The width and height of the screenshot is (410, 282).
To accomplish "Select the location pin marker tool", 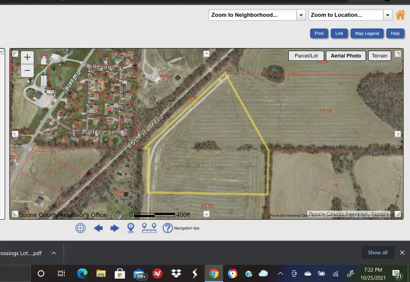I will coord(131,228).
